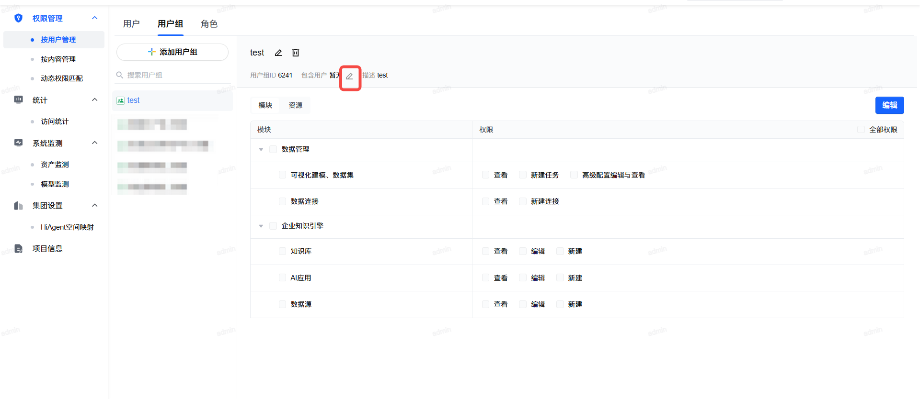Tick the 数据管理 module checkbox
This screenshot has width=920, height=399.
click(x=273, y=149)
